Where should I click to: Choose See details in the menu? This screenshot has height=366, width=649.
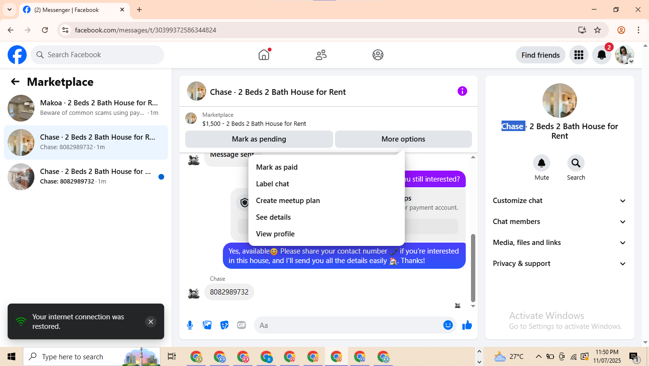326,217
